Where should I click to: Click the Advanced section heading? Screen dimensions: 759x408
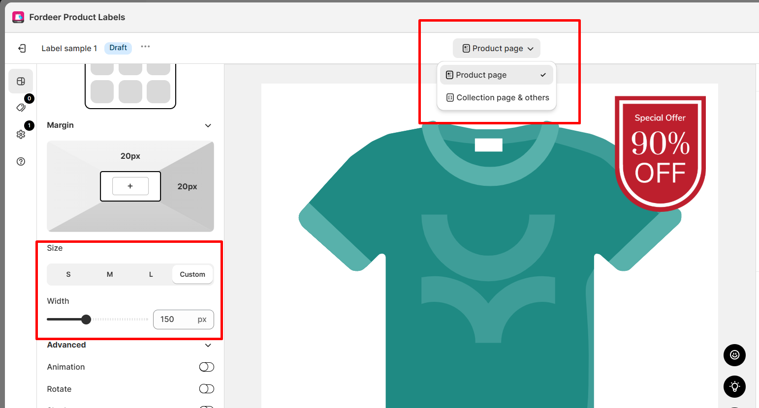click(x=66, y=345)
